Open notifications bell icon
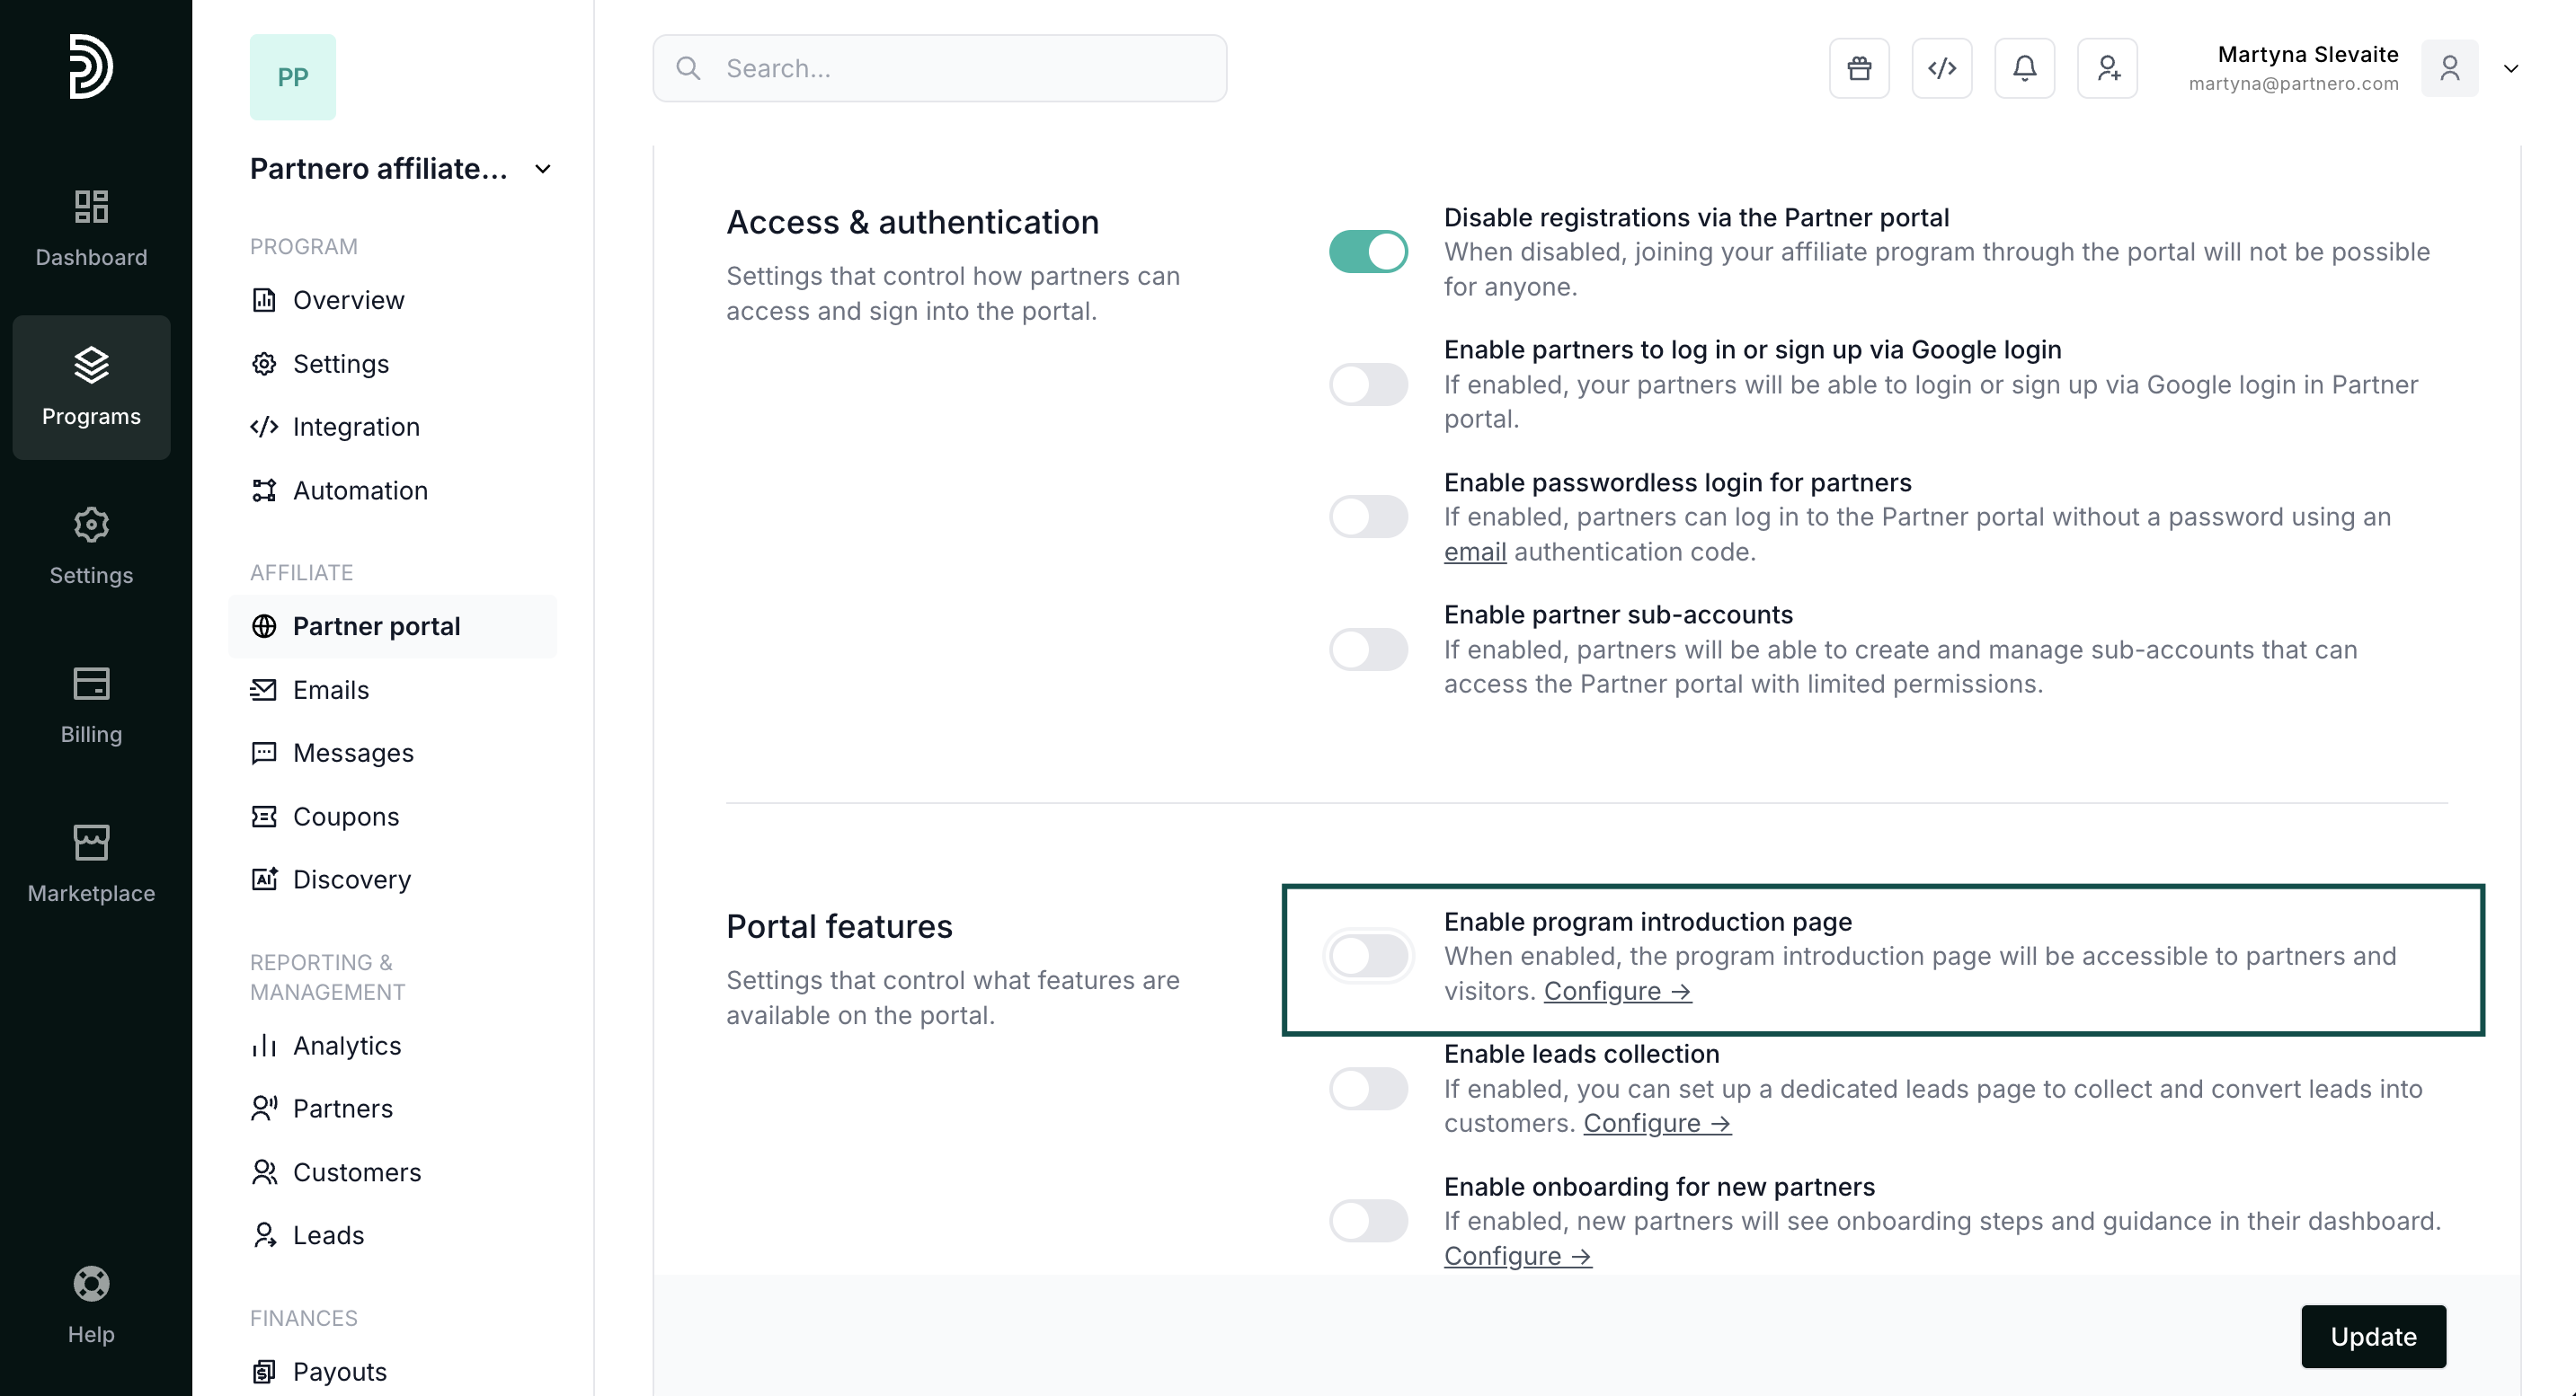2576x1396 pixels. [x=2024, y=68]
